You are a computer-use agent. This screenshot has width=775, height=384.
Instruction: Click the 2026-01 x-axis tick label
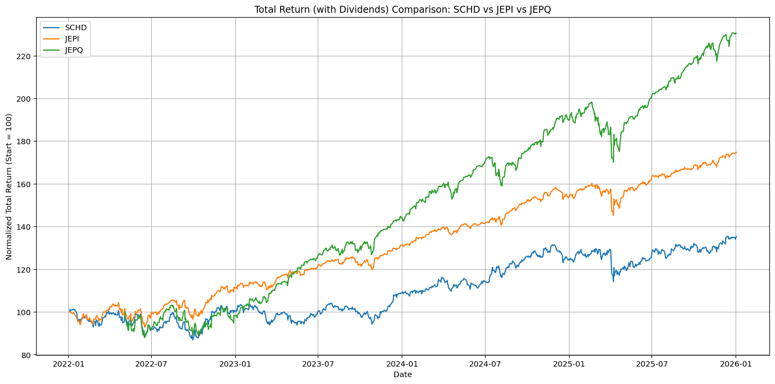[x=736, y=364]
